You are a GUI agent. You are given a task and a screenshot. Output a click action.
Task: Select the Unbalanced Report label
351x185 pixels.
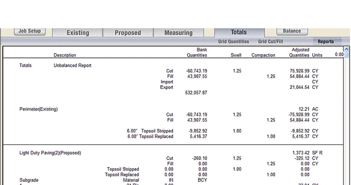click(73, 65)
